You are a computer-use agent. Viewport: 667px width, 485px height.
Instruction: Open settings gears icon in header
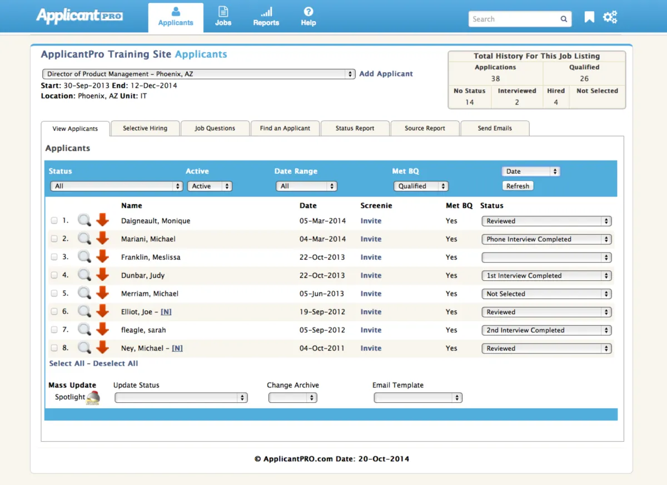(x=610, y=18)
